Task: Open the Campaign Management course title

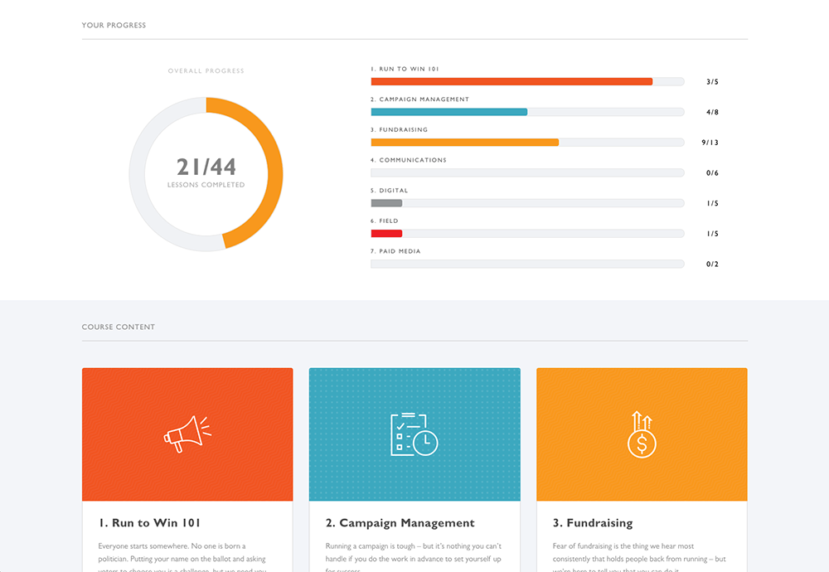Action: coord(400,523)
